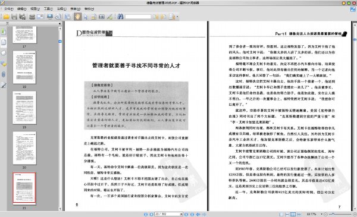Click the zoom in plus button
This screenshot has height=217, width=357.
tap(355, 214)
